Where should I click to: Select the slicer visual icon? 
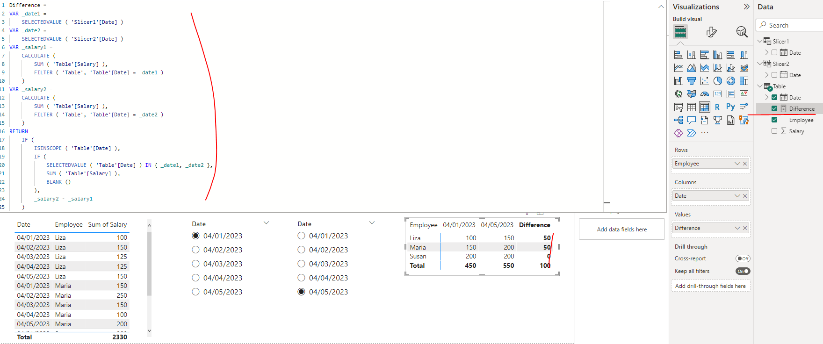679,107
